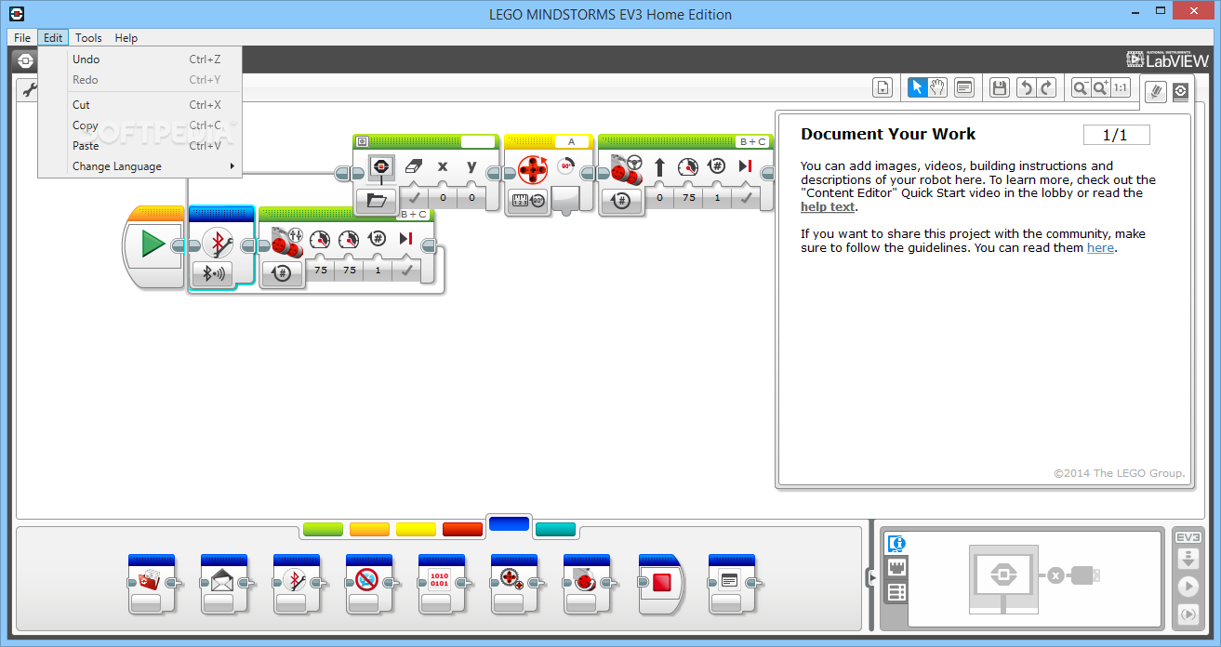Pick the File Access block from the palette

tap(150, 584)
